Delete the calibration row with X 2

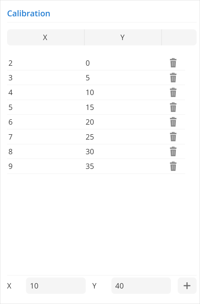173,63
